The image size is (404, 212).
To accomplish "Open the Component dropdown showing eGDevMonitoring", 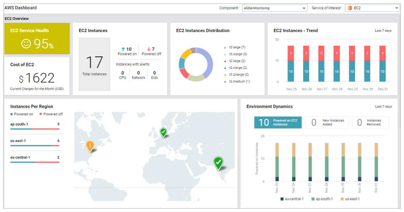I will tap(275, 8).
